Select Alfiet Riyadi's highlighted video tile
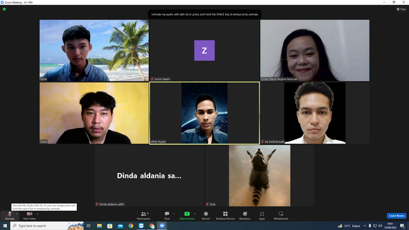 click(x=204, y=113)
